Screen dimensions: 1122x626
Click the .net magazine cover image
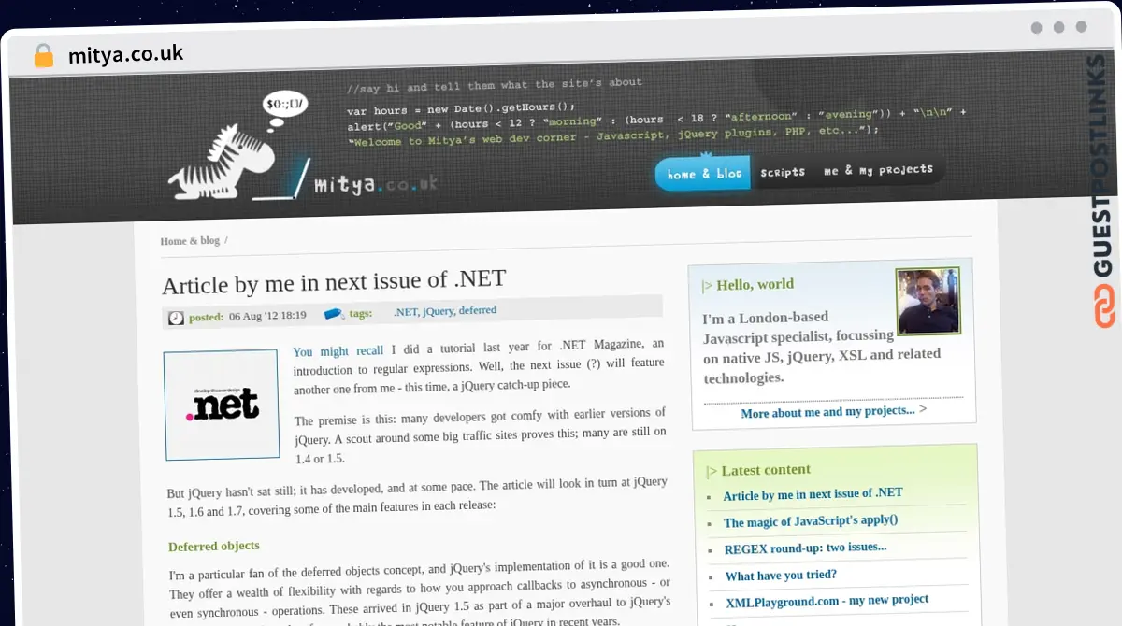222,405
